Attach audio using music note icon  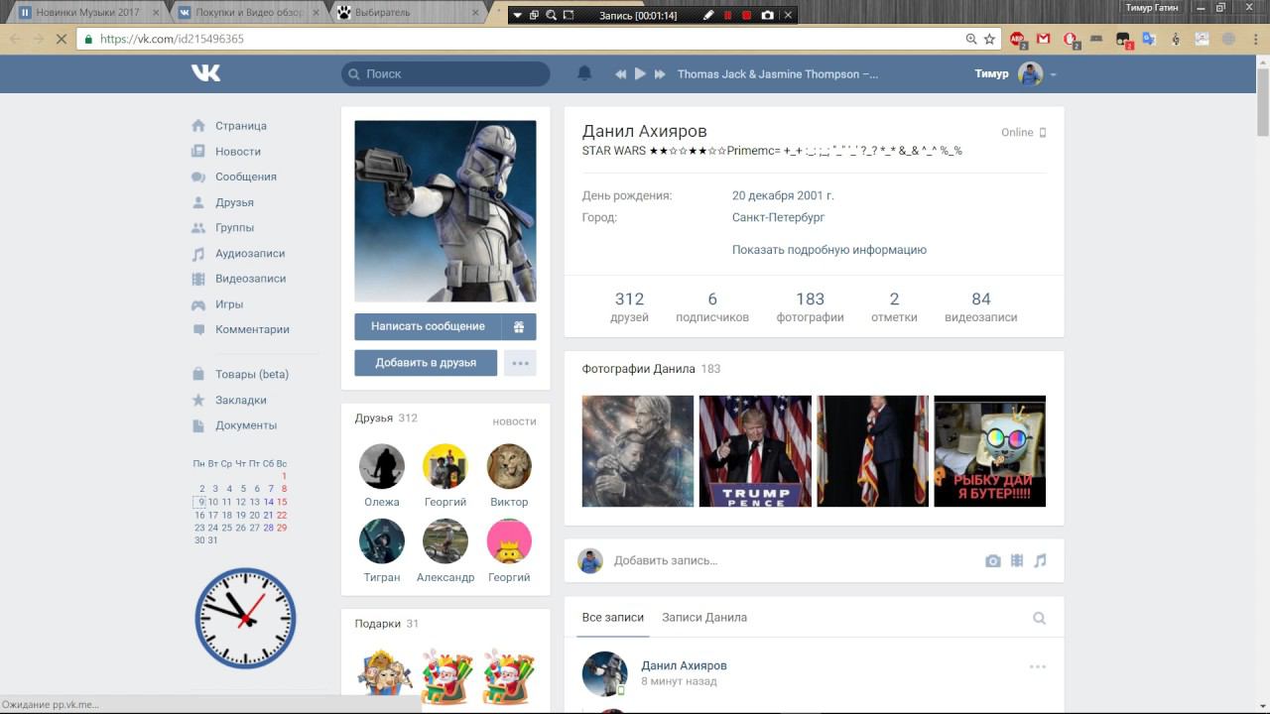[x=1040, y=561]
